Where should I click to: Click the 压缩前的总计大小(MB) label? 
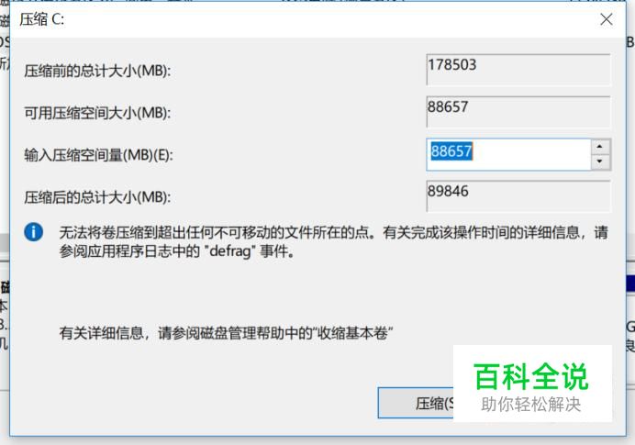97,72
